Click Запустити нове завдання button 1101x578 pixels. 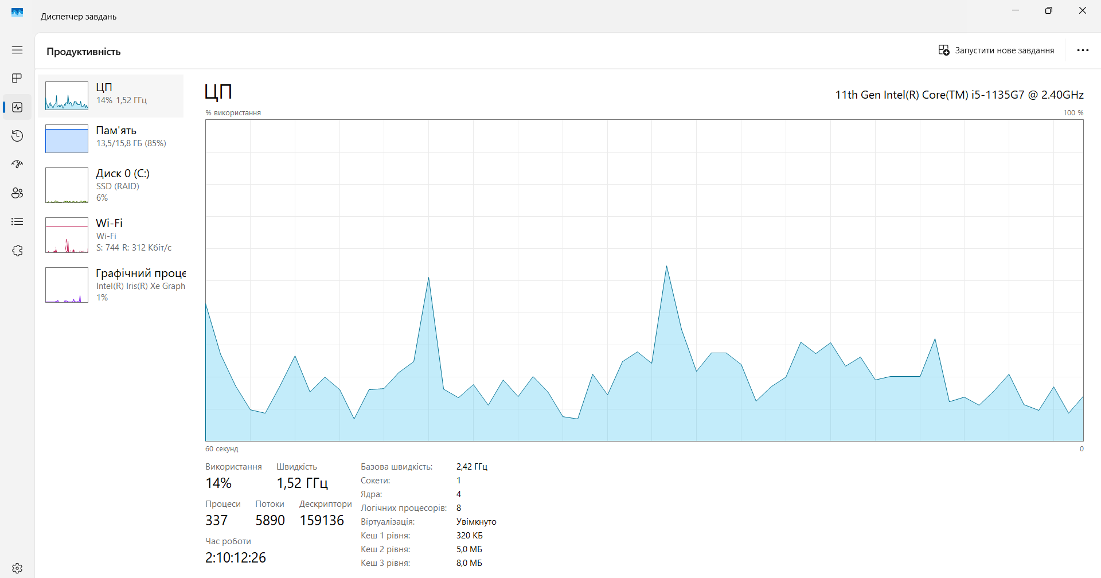coord(997,50)
